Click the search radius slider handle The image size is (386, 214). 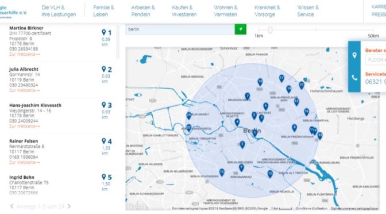(x=270, y=30)
